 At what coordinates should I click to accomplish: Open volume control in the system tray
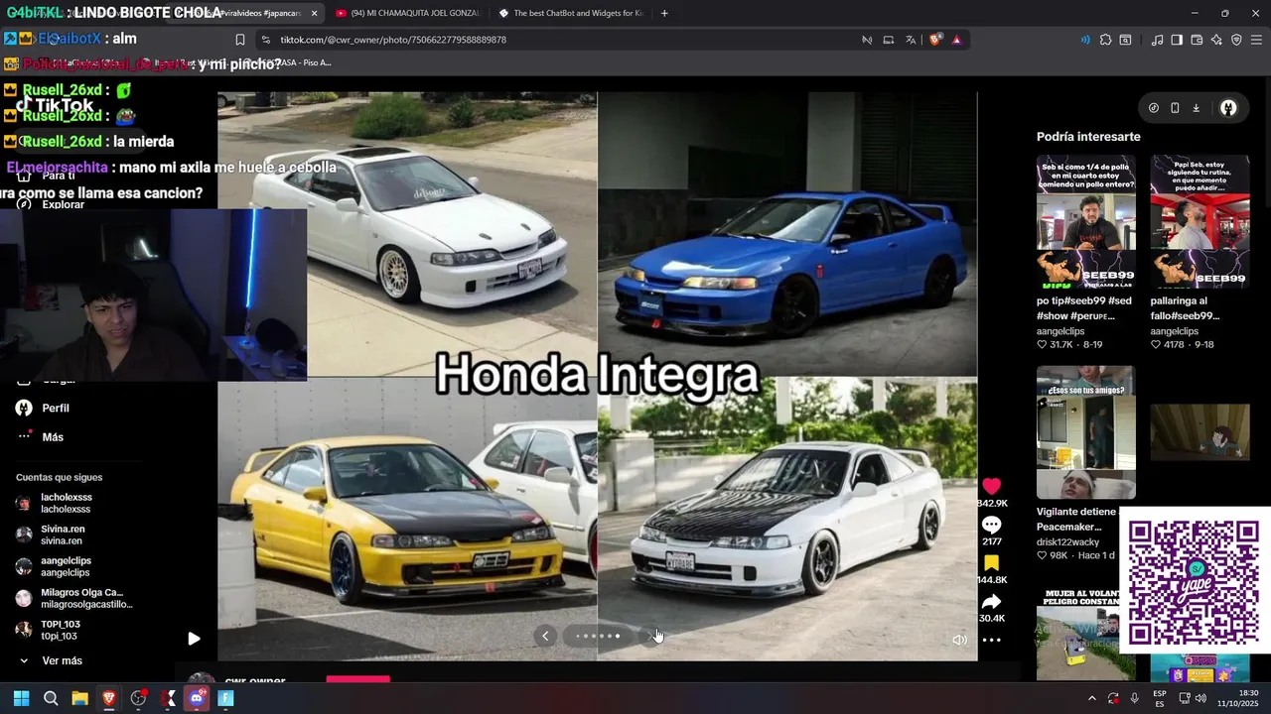coord(1200,698)
